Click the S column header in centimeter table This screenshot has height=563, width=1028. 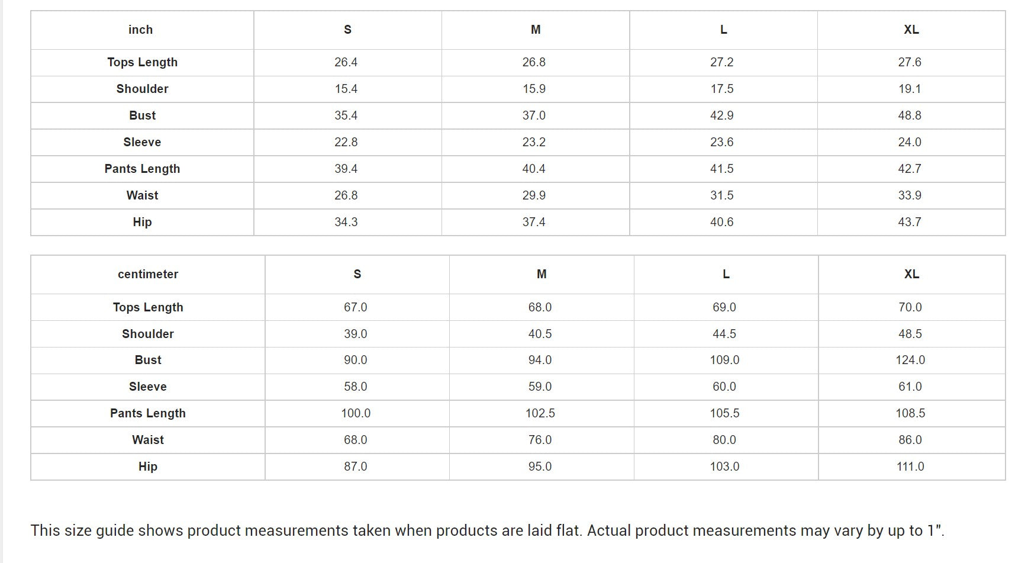coord(357,275)
